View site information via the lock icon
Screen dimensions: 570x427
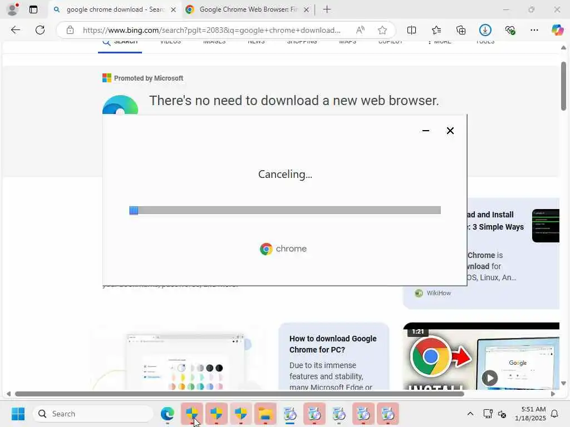[70, 30]
